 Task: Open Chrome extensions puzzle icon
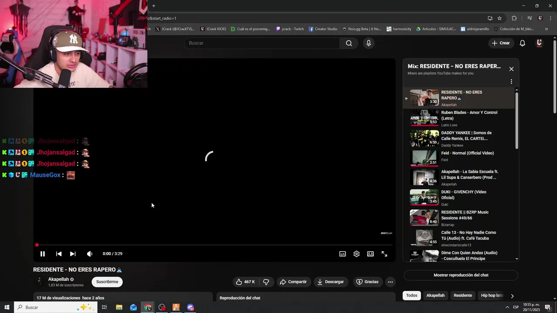pyautogui.click(x=514, y=18)
